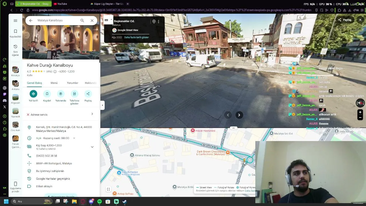Click the address Kernek, Şht. Hamit Fendoğlu Cd.
Viewport: 366px width, 206px height.
point(64,129)
